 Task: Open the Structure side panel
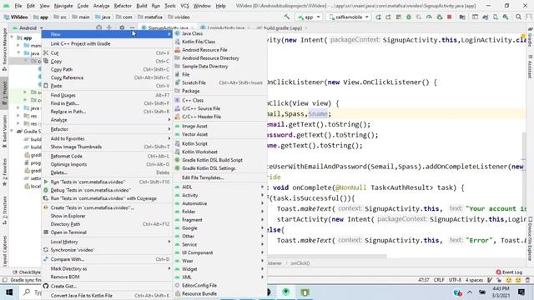click(x=4, y=210)
